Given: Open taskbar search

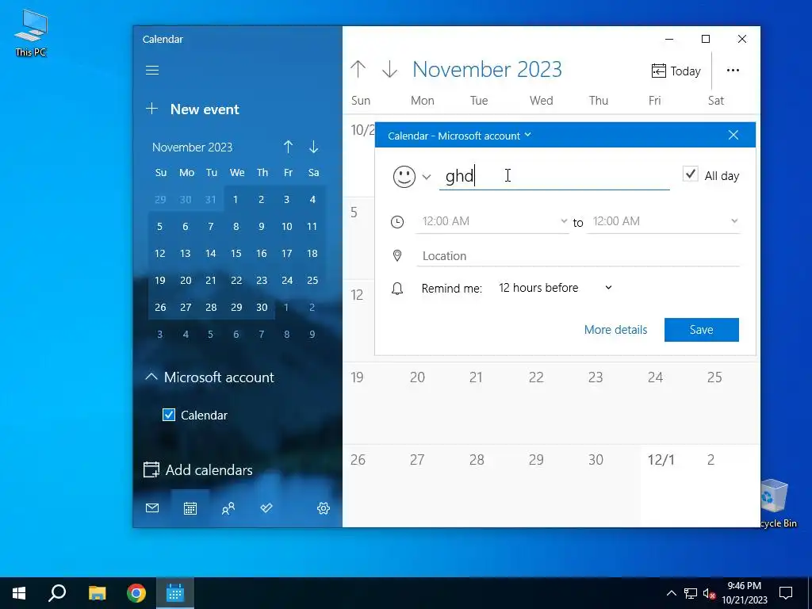Looking at the screenshot, I should pos(57,593).
